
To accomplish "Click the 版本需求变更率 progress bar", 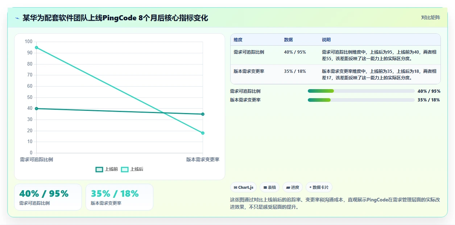I will pyautogui.click(x=361, y=100).
